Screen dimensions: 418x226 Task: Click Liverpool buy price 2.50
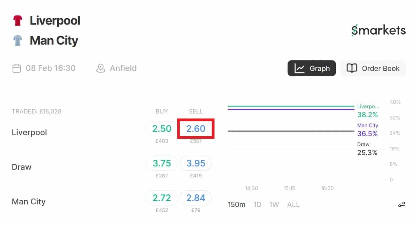162,129
